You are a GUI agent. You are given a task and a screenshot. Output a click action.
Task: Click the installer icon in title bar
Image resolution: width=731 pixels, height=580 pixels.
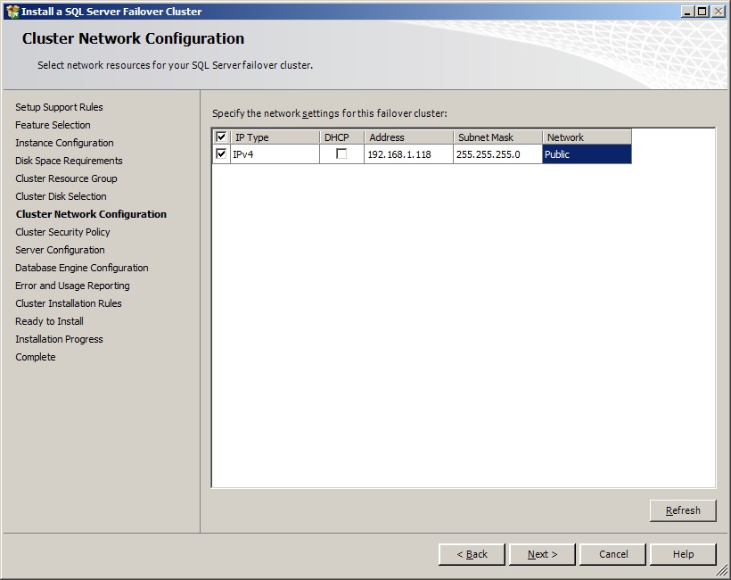[x=12, y=12]
